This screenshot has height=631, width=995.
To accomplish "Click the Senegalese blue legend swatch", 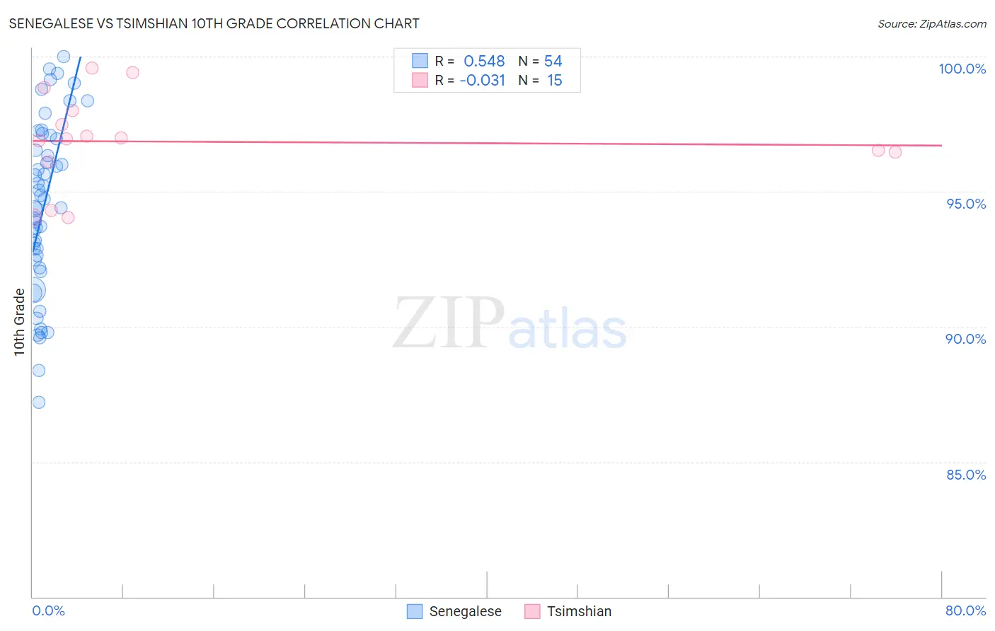I will tap(415, 611).
